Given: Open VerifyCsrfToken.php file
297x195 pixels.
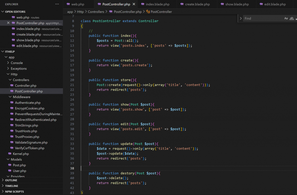Looking at the screenshot, I should click(x=31, y=148).
